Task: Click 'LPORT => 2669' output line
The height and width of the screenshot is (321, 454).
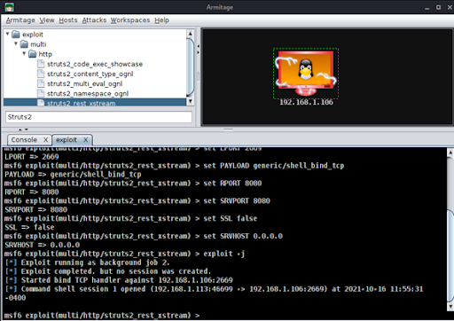Action: (x=32, y=157)
